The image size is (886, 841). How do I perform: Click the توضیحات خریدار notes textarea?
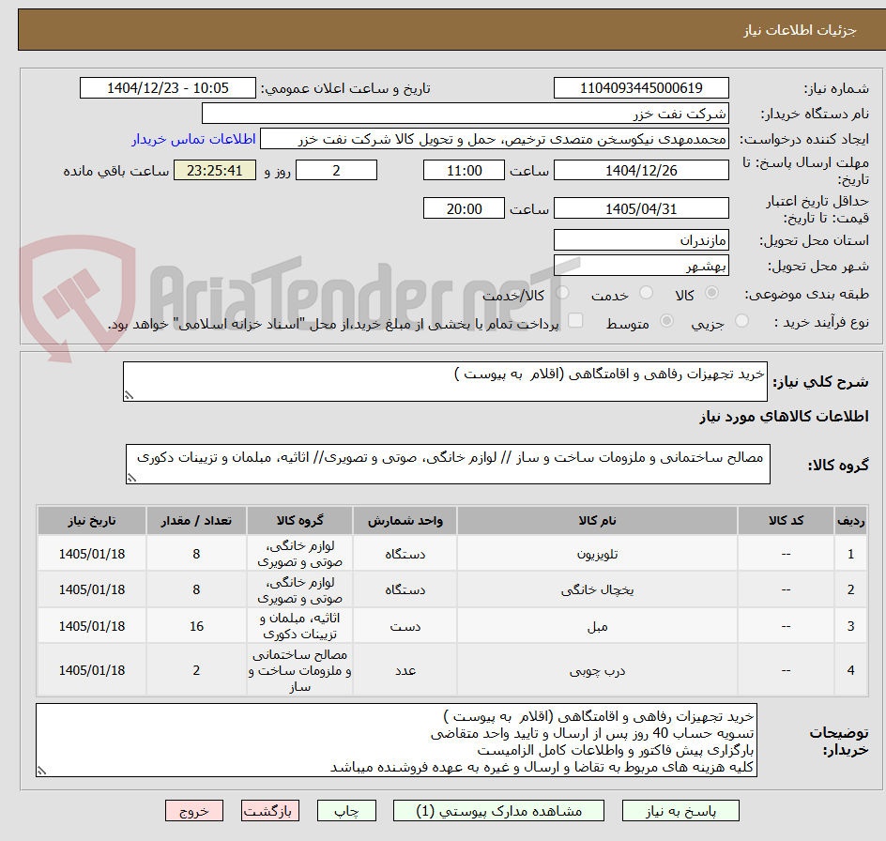[x=397, y=740]
